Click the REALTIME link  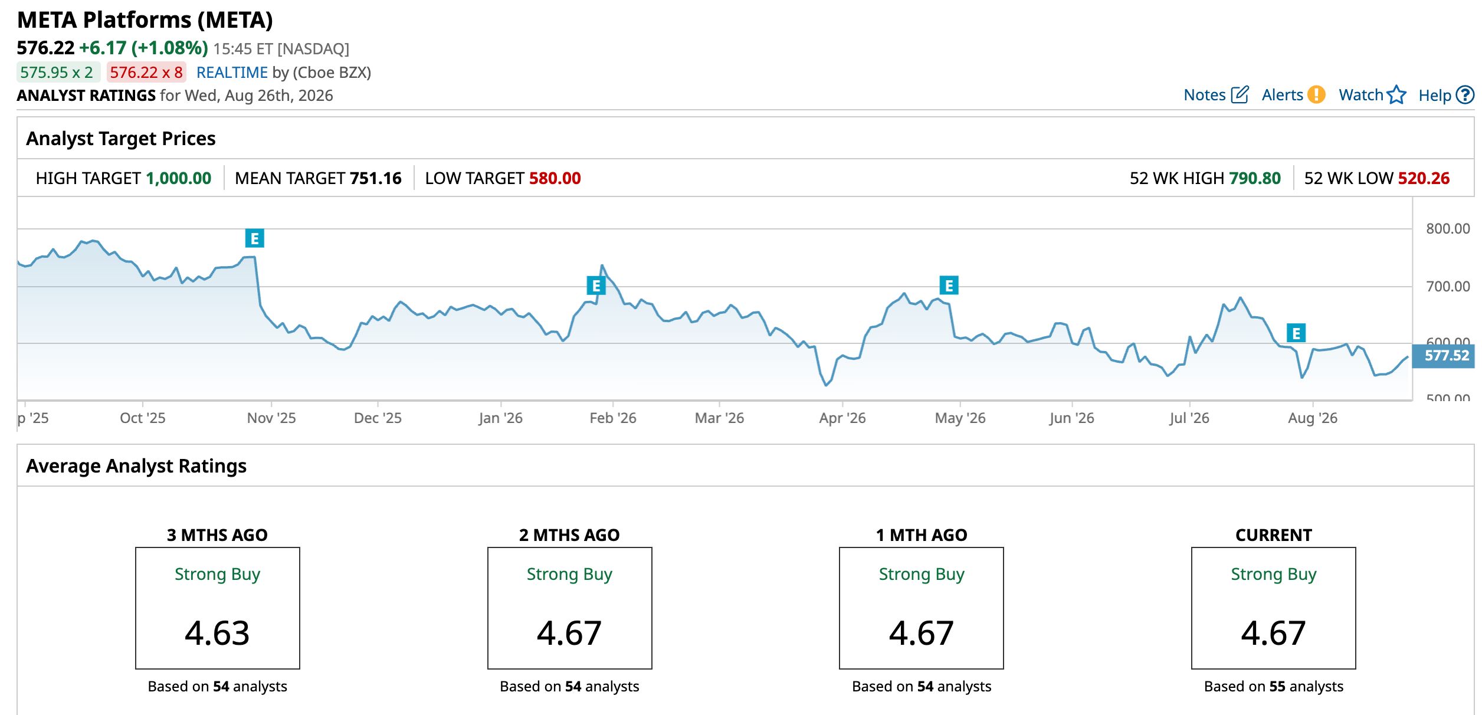point(232,73)
